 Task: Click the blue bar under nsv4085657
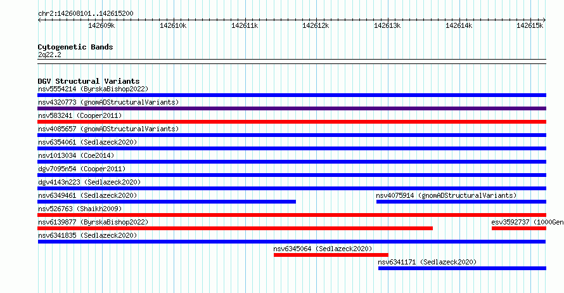[292, 135]
